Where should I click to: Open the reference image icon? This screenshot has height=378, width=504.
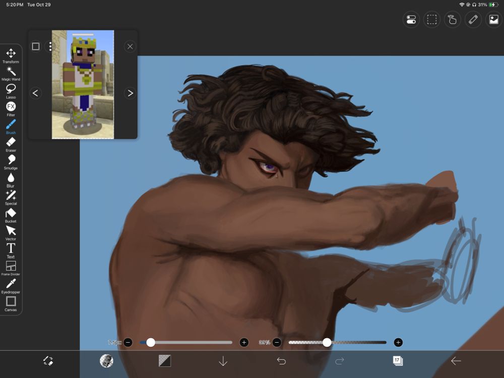click(493, 20)
